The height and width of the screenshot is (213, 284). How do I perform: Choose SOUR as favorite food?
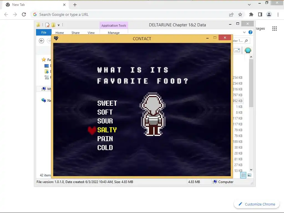[105, 121]
